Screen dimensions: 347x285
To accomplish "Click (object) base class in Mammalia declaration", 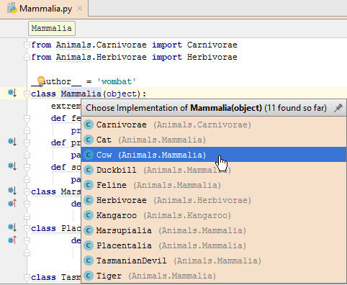I will [x=122, y=94].
